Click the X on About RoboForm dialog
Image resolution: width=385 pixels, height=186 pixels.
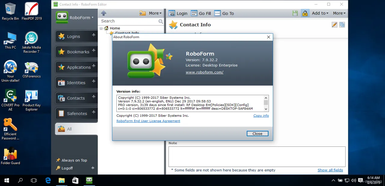pos(269,37)
